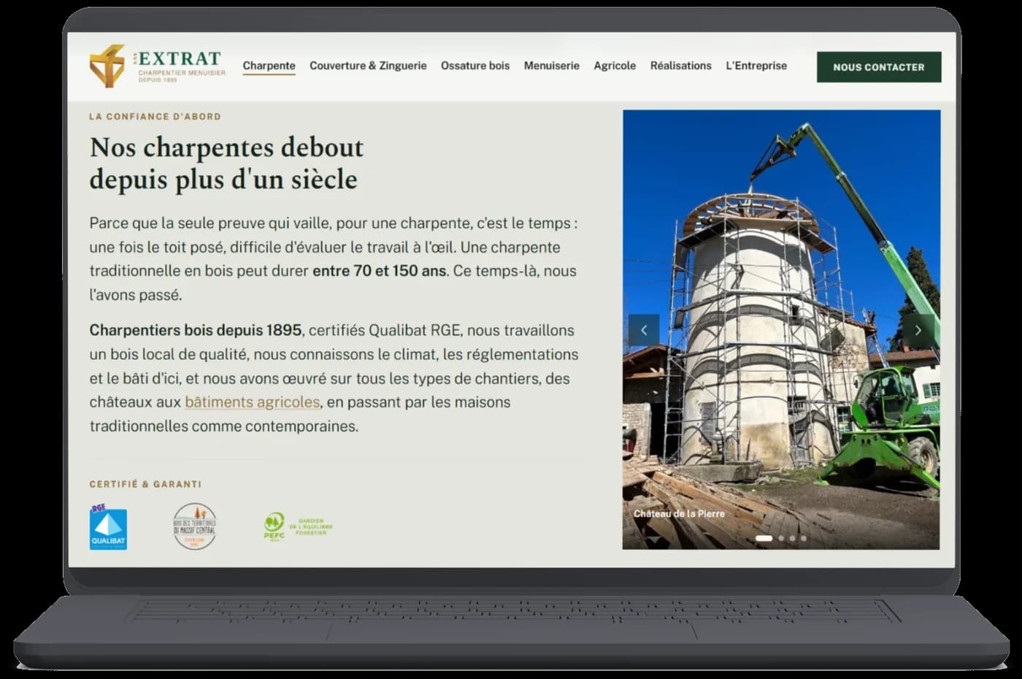The width and height of the screenshot is (1022, 679).
Task: Select the third carousel indicator dot
Action: 793,538
